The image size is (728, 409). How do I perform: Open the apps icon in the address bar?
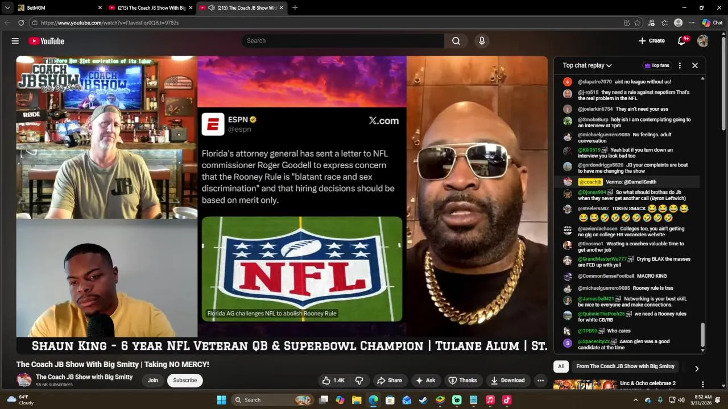pyautogui.click(x=626, y=23)
